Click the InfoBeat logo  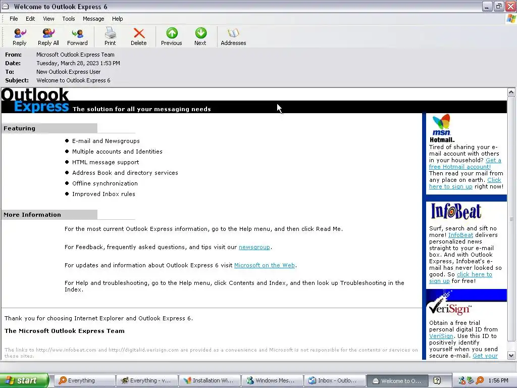pos(456,211)
